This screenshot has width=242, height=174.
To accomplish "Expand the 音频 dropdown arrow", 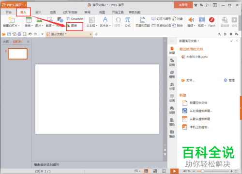I will click(195, 26).
